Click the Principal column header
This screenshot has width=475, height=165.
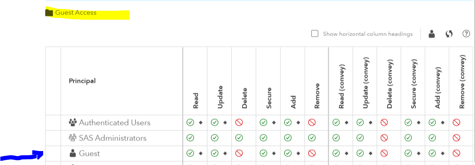(82, 81)
